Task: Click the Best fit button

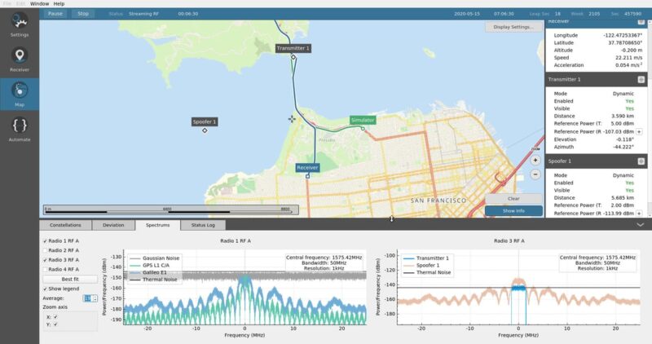Action: coord(70,279)
